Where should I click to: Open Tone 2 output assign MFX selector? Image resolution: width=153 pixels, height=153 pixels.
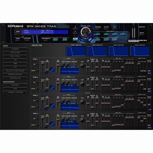pyautogui.click(x=149, y=91)
